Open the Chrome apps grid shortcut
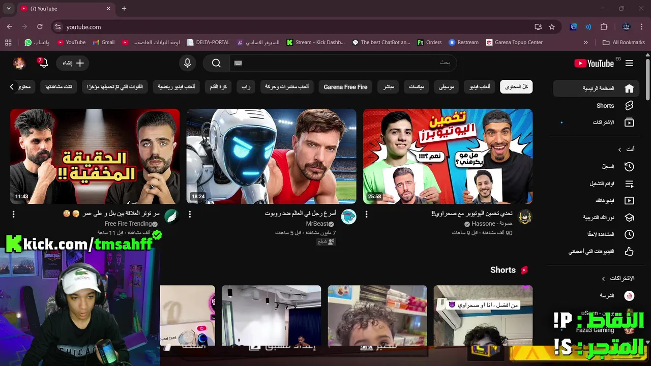The image size is (651, 366). pyautogui.click(x=8, y=42)
